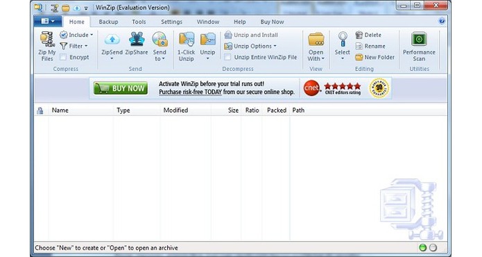Click the ZipSend cloud icon
Viewport: 482px width, 257px height.
tap(112, 40)
